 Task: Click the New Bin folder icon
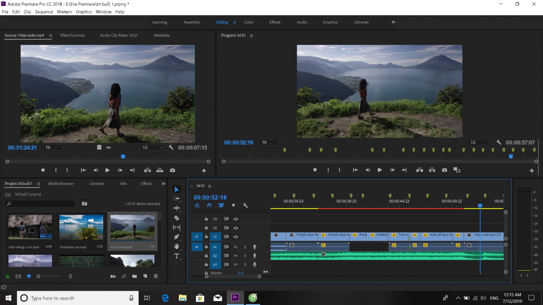[x=134, y=276]
